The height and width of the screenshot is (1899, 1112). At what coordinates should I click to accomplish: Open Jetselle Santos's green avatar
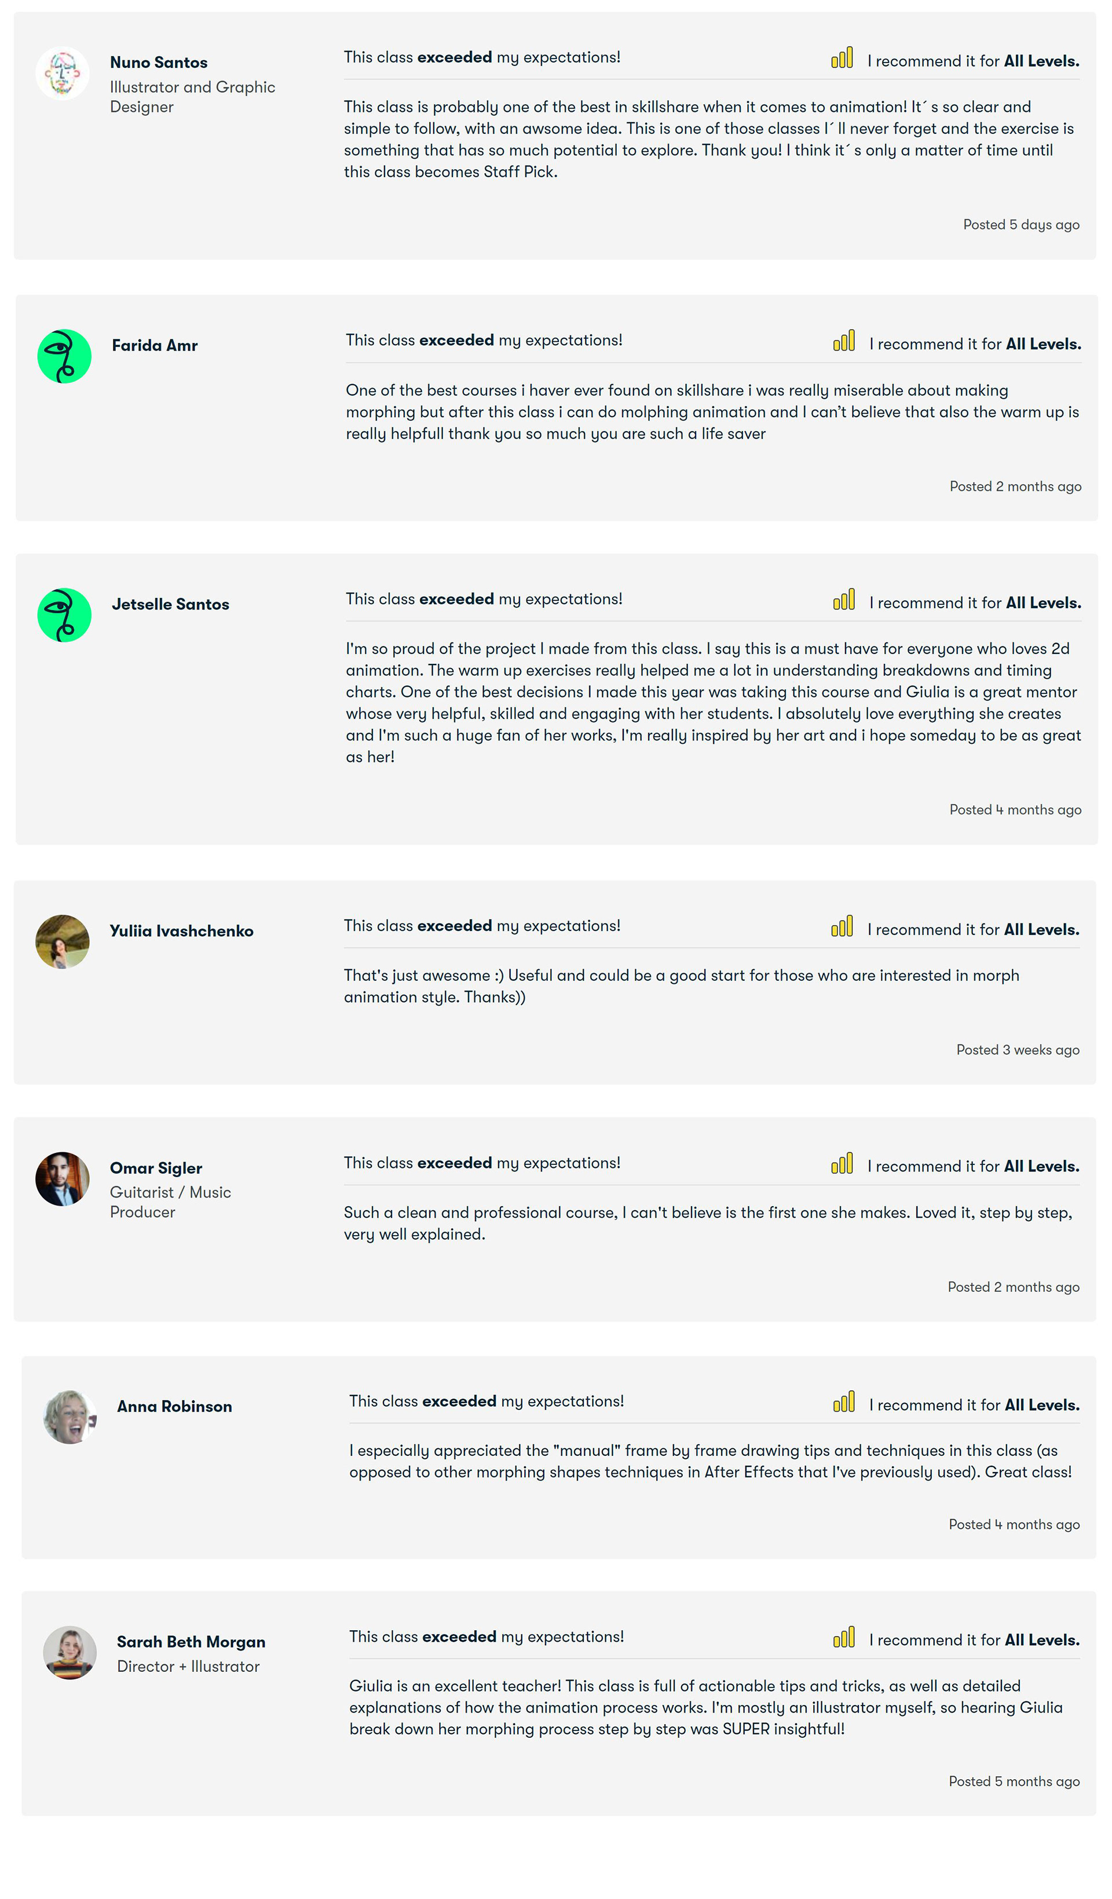click(64, 615)
